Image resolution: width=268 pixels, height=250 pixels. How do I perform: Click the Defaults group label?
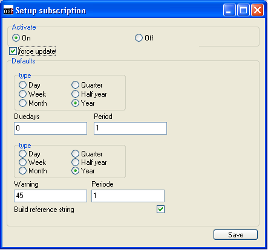[24, 61]
